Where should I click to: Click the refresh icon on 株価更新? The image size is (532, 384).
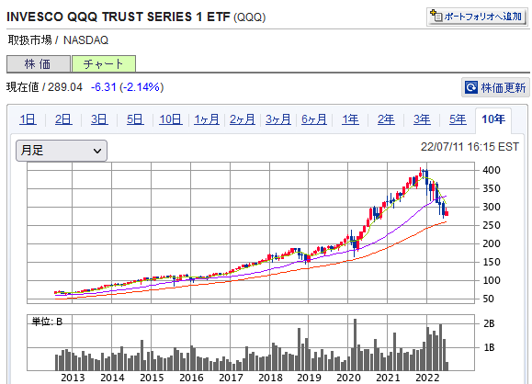(471, 87)
